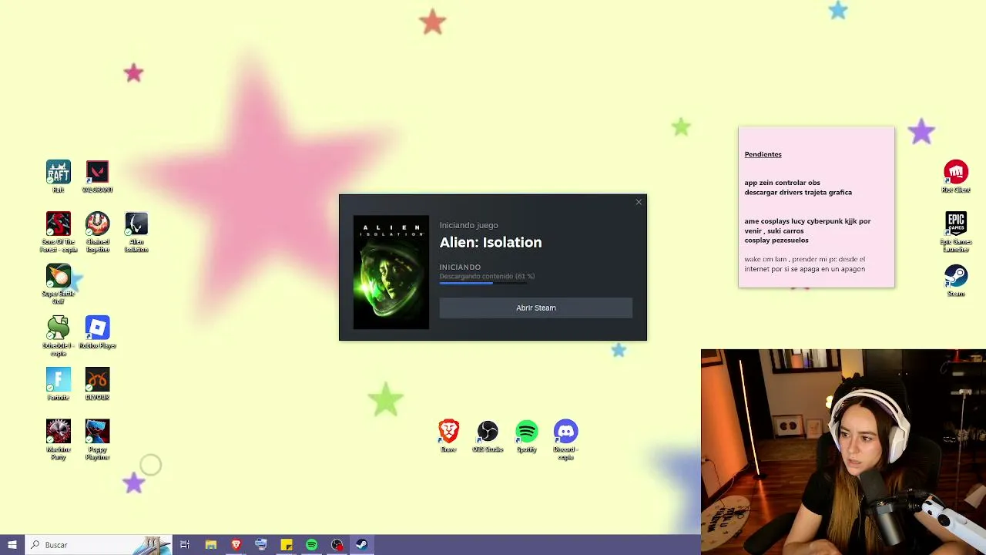
Task: Select the Steam desktop shortcut
Action: pyautogui.click(x=956, y=281)
